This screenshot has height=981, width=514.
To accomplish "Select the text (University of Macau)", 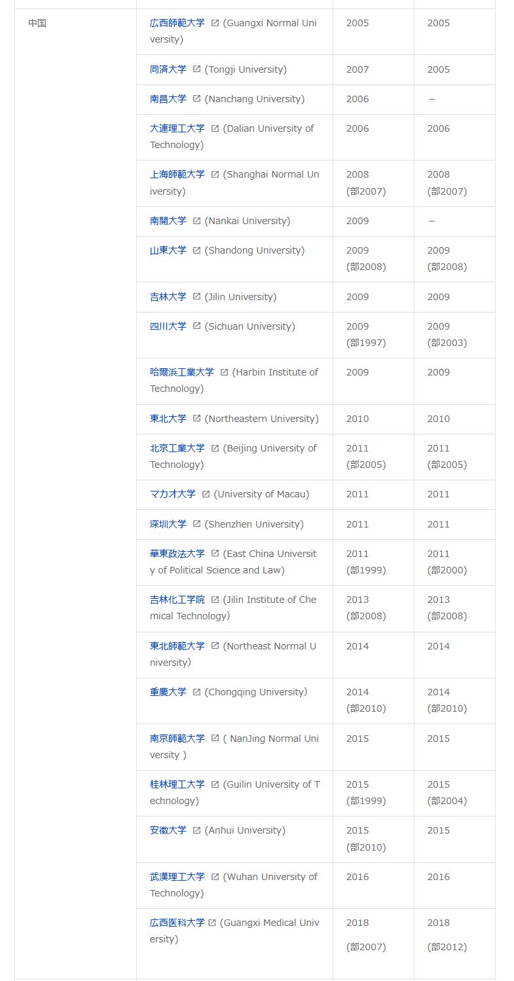I will 261,494.
